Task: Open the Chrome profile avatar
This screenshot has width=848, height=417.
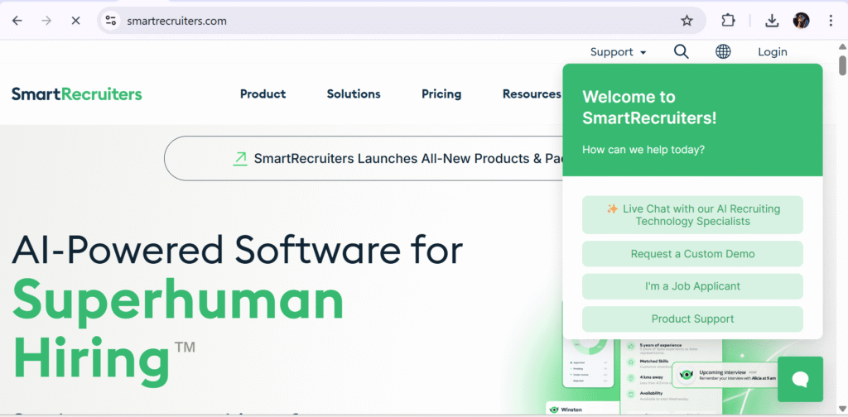Action: click(x=801, y=21)
